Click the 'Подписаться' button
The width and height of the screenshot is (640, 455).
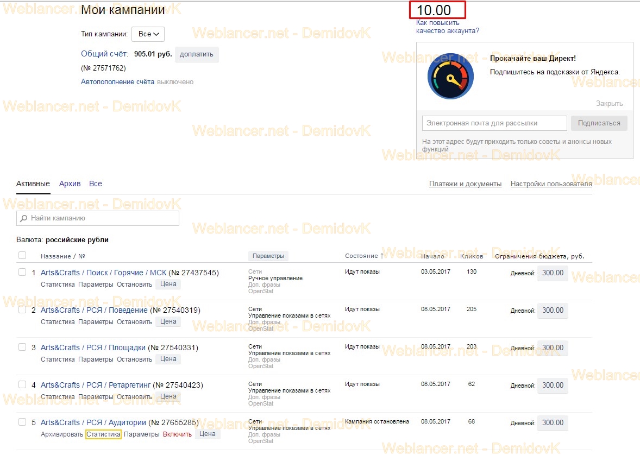pos(599,123)
